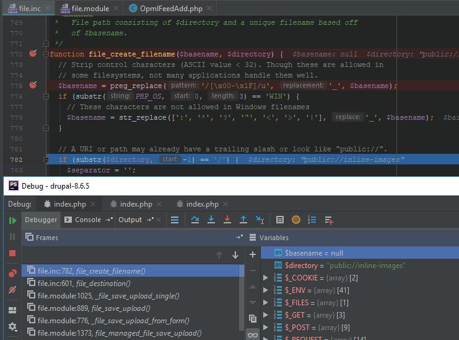The height and width of the screenshot is (340, 459).
Task: Expand the $_FILES array
Action: coord(266,303)
